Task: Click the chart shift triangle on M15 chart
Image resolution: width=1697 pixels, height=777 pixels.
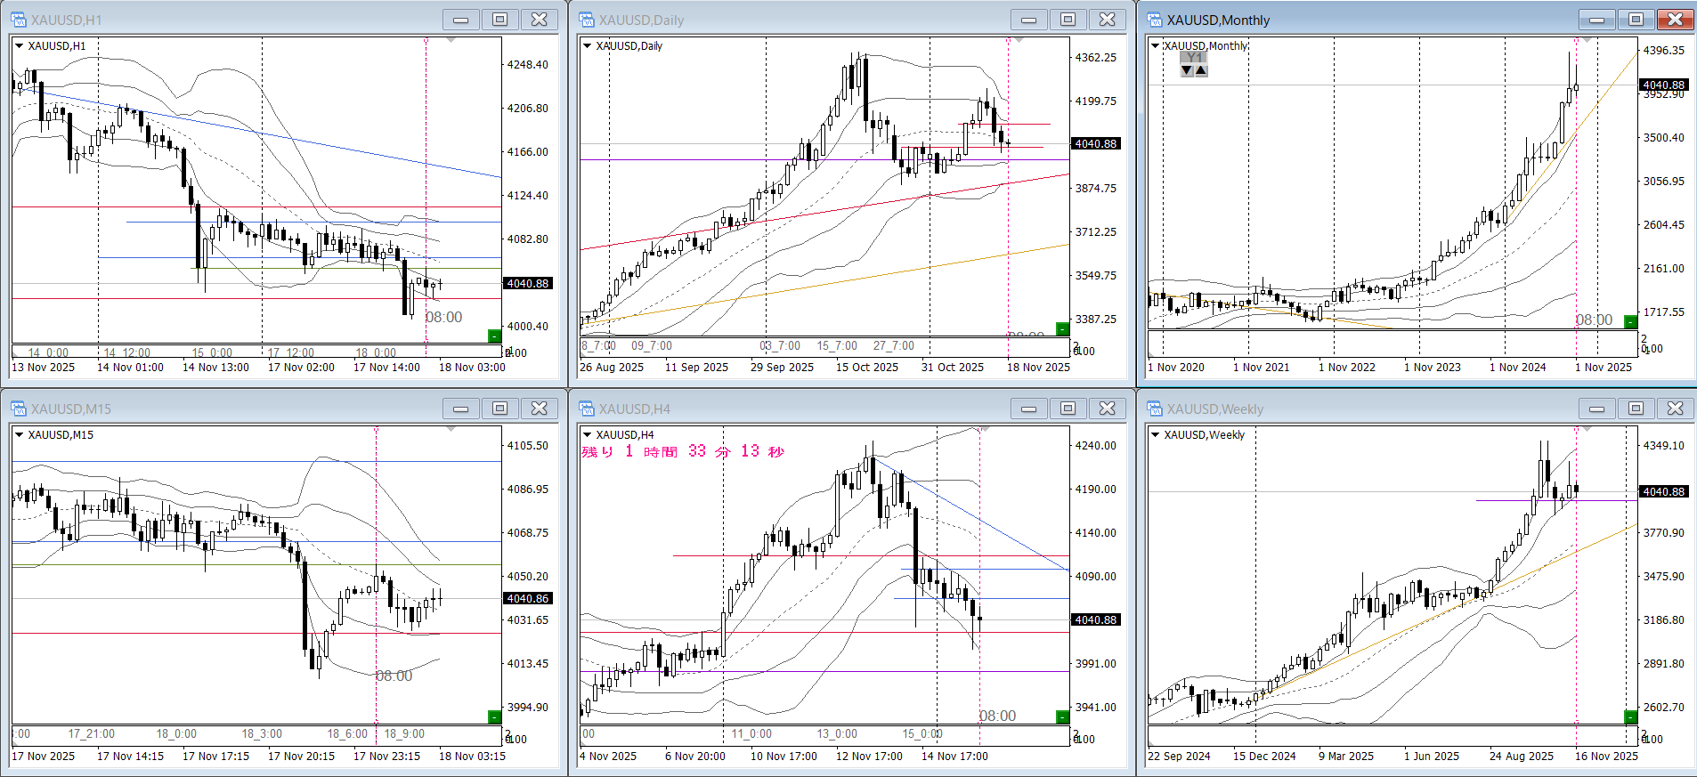Action: click(451, 429)
